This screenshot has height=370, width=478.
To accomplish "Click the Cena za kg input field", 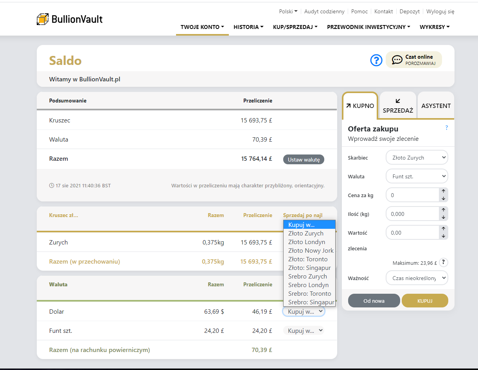I will [x=412, y=195].
